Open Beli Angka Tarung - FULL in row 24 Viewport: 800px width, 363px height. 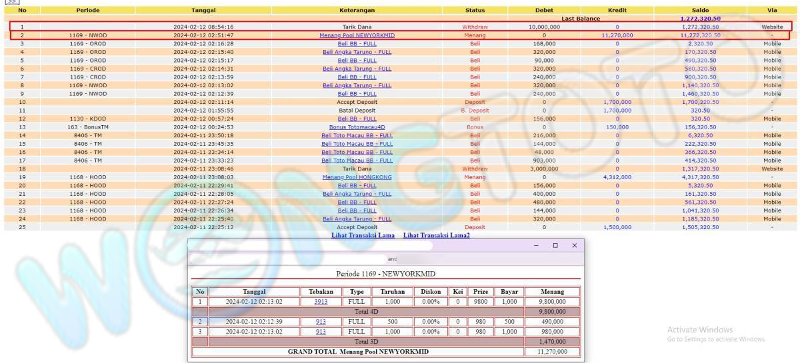[357, 218]
